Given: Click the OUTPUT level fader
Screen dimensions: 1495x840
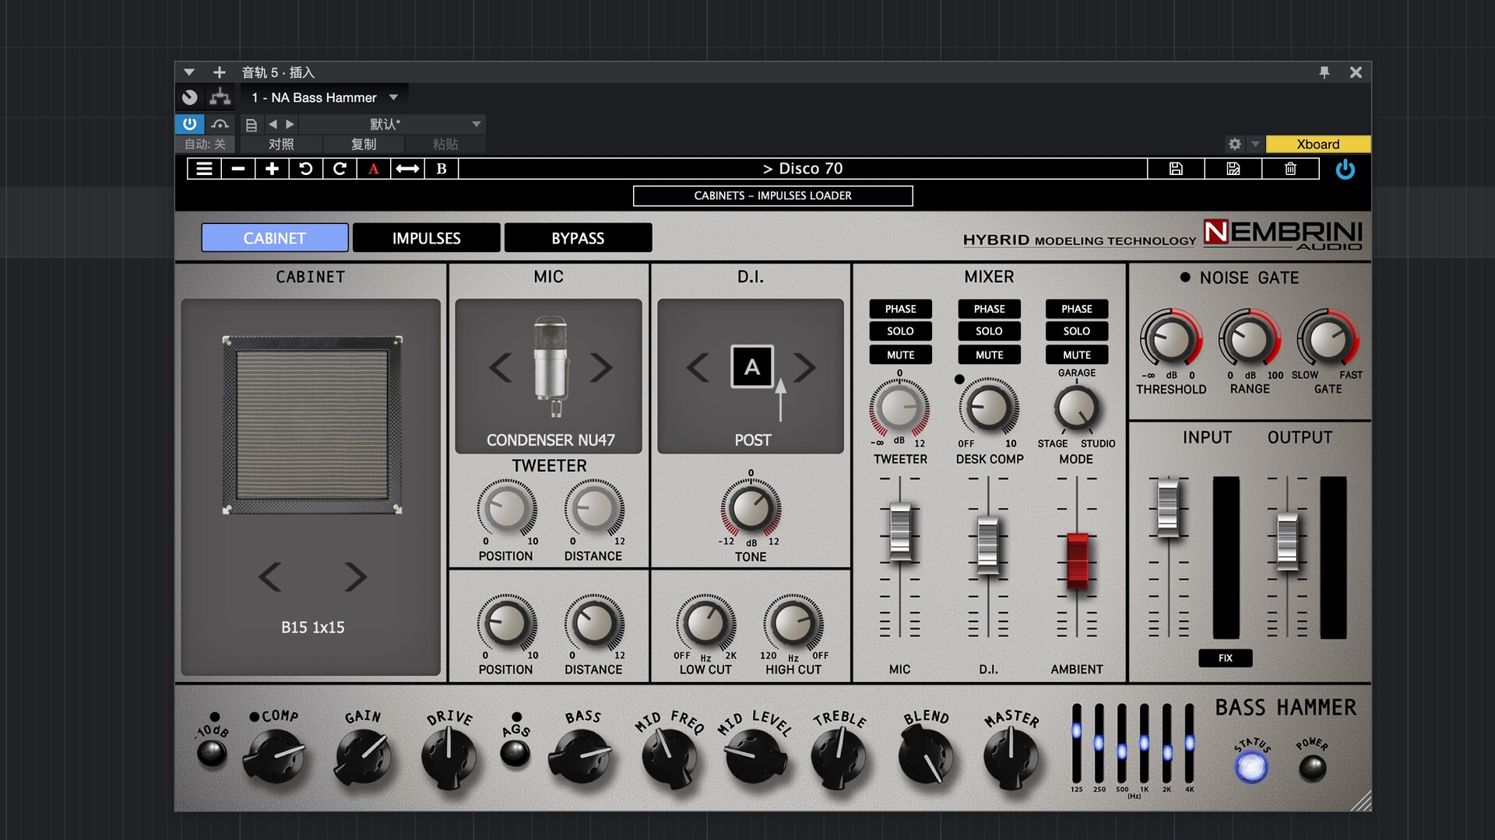Looking at the screenshot, I should 1287,541.
